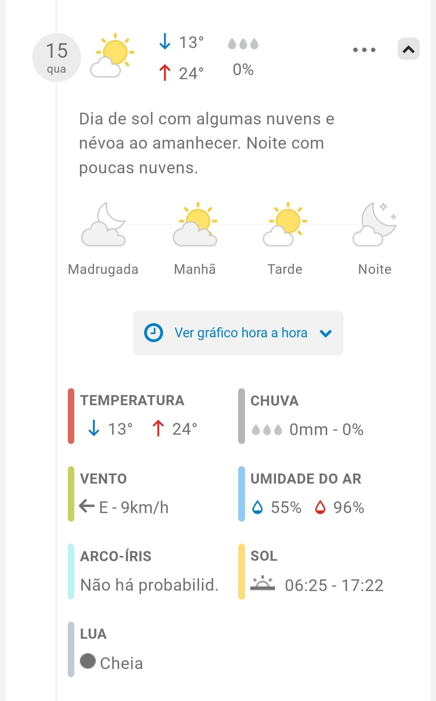Image resolution: width=436 pixels, height=701 pixels.
Task: Tap the Madrugada moon and cloud icon
Action: tap(104, 225)
